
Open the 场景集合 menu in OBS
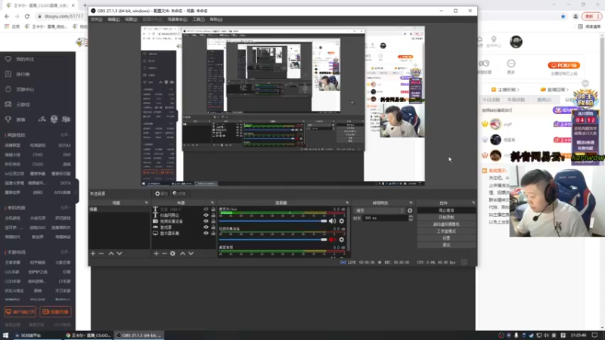pyautogui.click(x=178, y=20)
